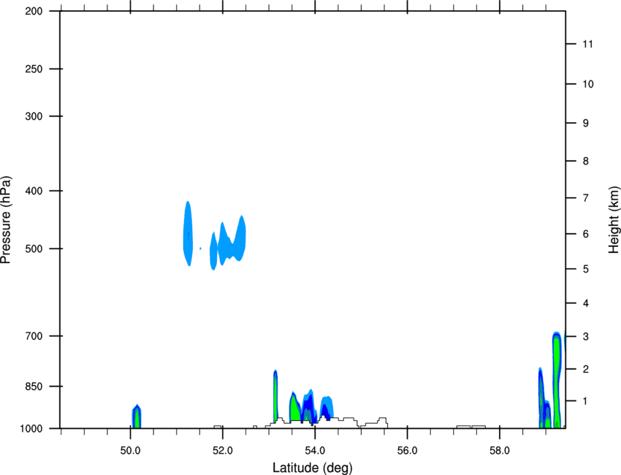The height and width of the screenshot is (475, 621).
Task: Click the 5 km height label
Action: (x=586, y=269)
